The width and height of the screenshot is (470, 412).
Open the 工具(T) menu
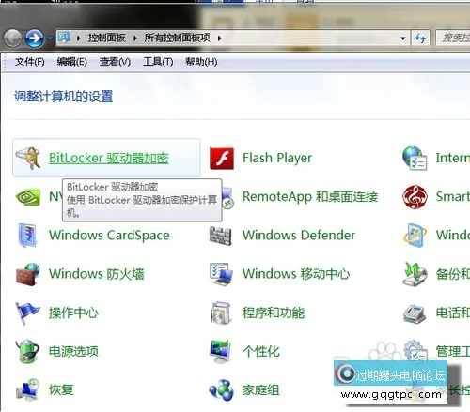[x=158, y=62]
